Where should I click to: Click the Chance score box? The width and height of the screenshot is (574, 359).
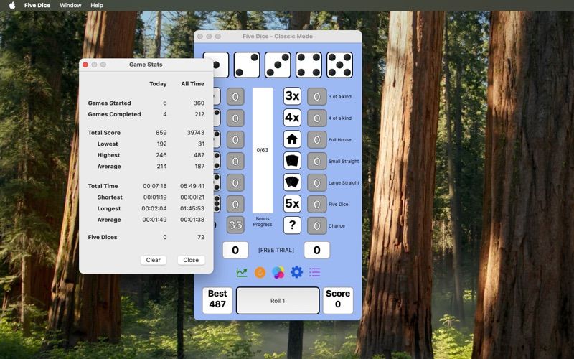point(316,226)
